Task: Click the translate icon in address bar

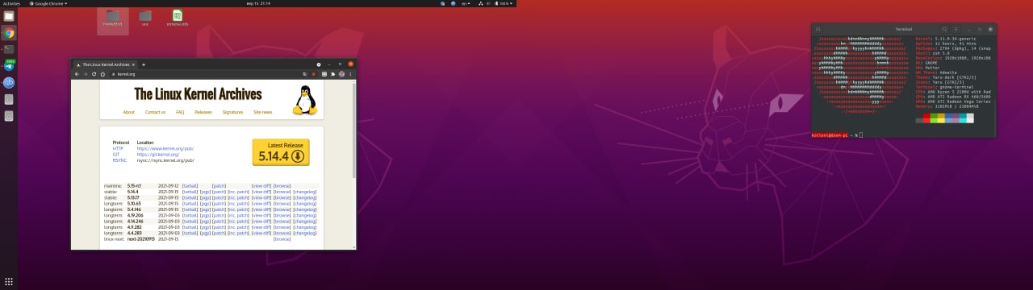Action: tap(304, 74)
